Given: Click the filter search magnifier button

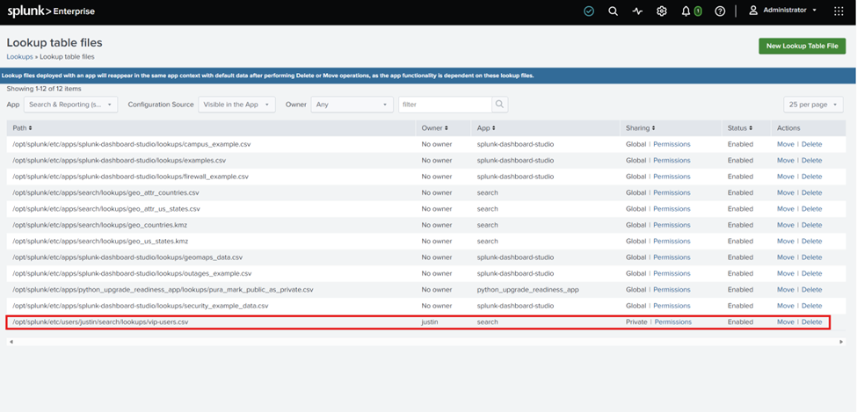Looking at the screenshot, I should point(499,105).
